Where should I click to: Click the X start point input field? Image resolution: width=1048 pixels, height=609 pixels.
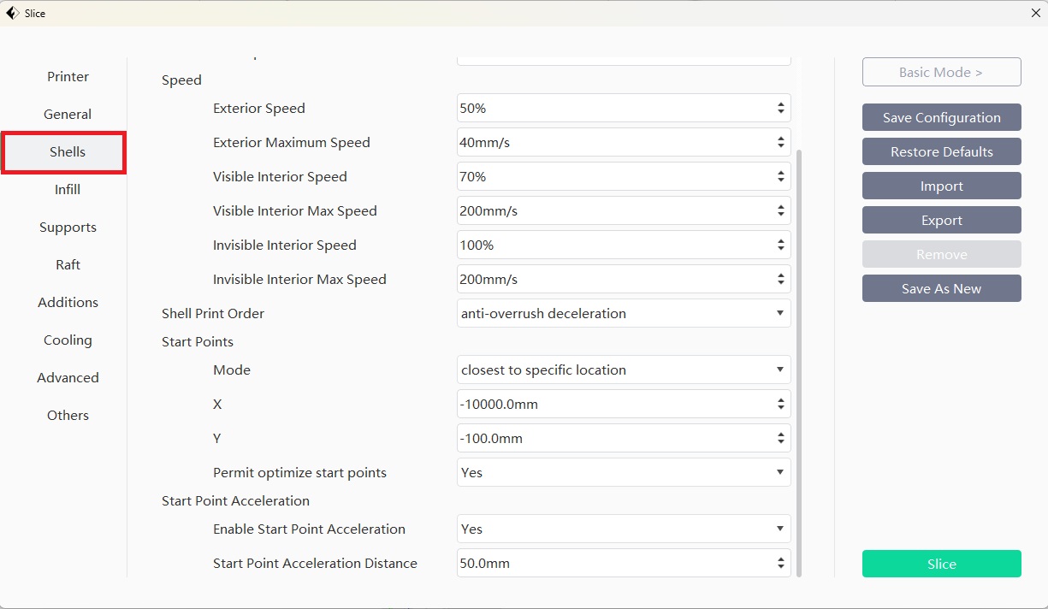(612, 404)
